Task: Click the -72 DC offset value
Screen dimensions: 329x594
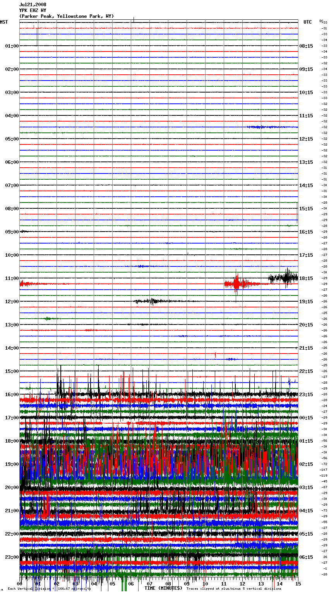Action: click(x=324, y=464)
